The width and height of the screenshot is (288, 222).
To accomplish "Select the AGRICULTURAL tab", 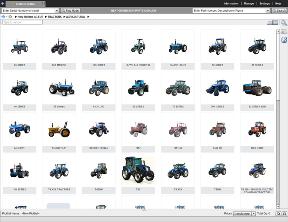I will (25, 4).
